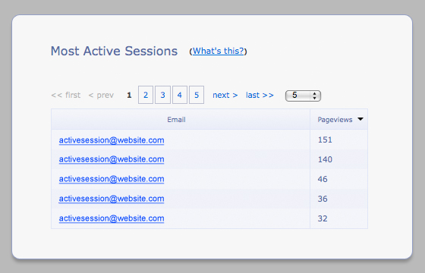Select current page number 1

(x=129, y=95)
